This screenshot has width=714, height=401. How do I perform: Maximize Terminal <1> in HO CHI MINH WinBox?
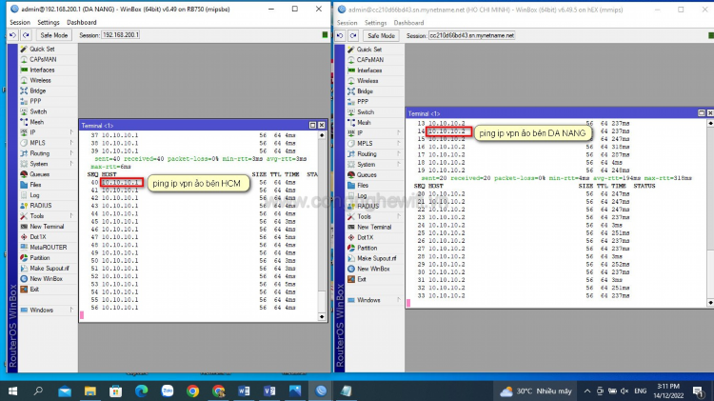click(702, 113)
